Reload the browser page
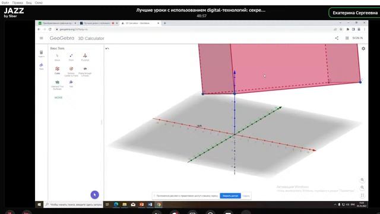This screenshot has width=380, height=214. [50, 29]
